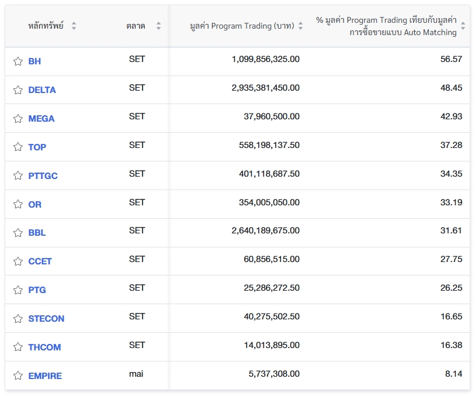Viewport: 475px width, 396px height.
Task: Open the EMPIRE stock link
Action: (x=45, y=376)
